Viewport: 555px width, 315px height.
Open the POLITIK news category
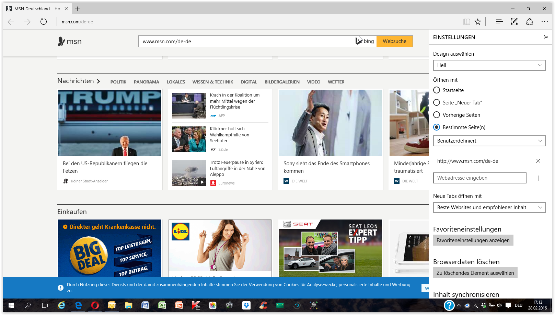[118, 82]
